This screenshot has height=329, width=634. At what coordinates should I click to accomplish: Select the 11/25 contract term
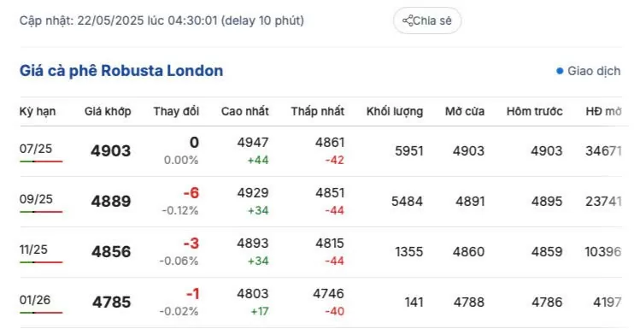click(33, 250)
